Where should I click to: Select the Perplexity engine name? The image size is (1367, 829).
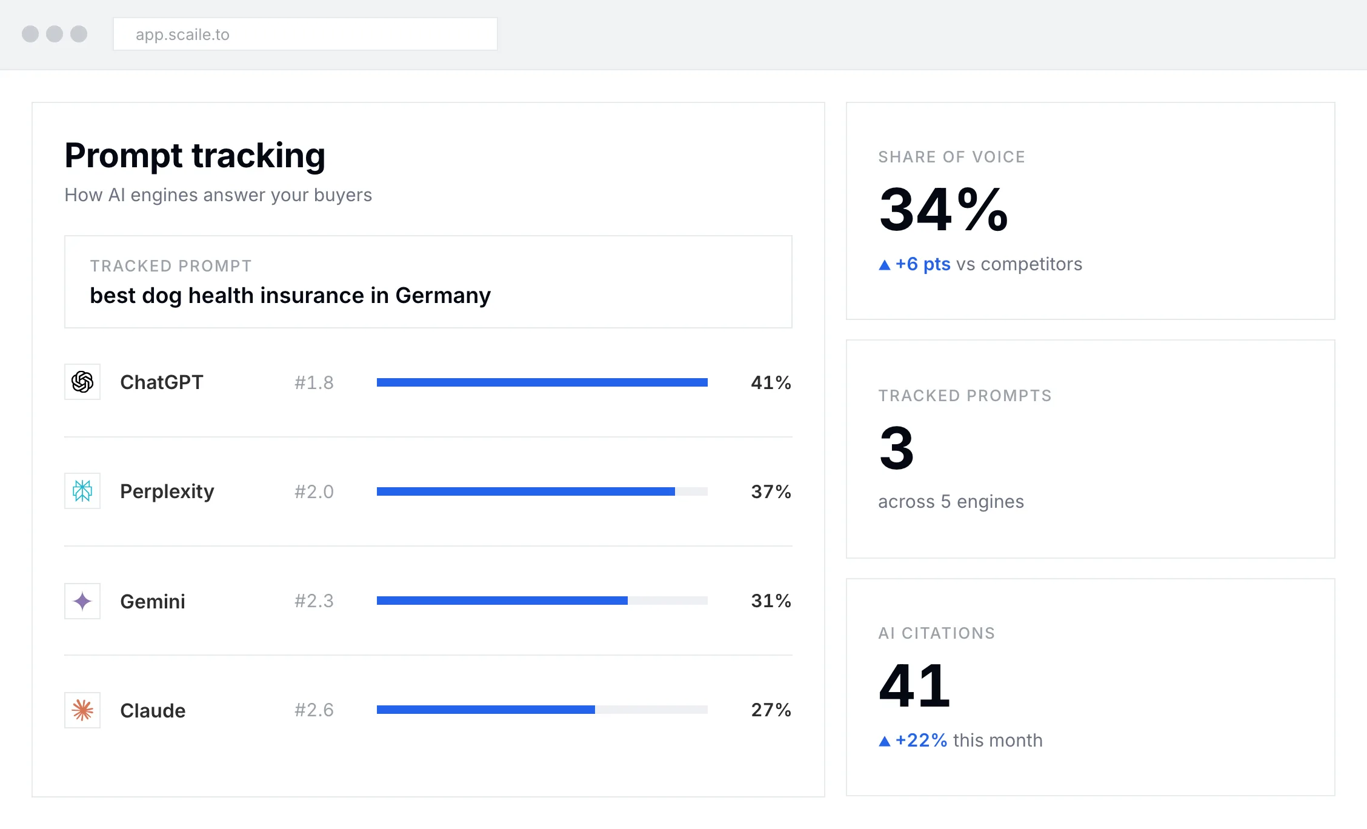[x=167, y=491]
